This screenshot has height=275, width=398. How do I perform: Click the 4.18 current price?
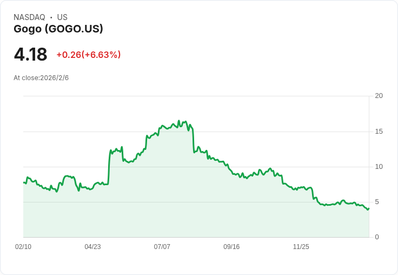coord(30,55)
